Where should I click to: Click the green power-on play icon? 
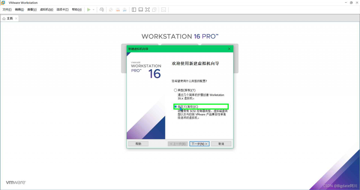click(x=89, y=10)
